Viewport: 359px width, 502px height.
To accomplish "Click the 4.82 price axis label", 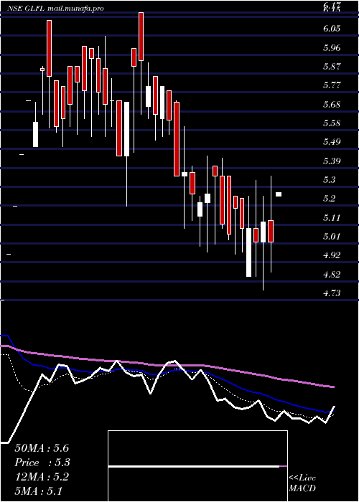I will click(332, 275).
